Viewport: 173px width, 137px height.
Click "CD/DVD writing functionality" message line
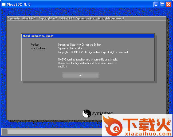pos(88,60)
